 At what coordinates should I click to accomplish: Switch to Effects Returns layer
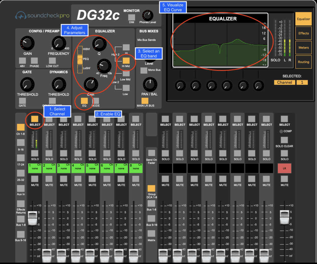click(21, 204)
